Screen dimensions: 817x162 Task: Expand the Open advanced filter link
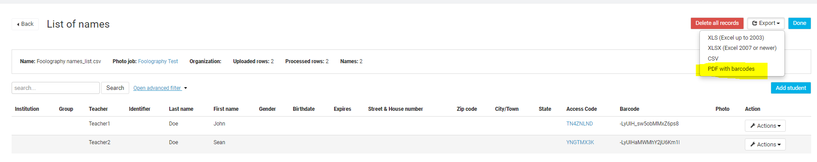(160, 88)
